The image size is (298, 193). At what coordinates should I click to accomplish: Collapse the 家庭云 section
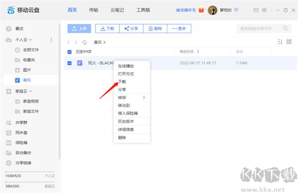click(x=31, y=91)
